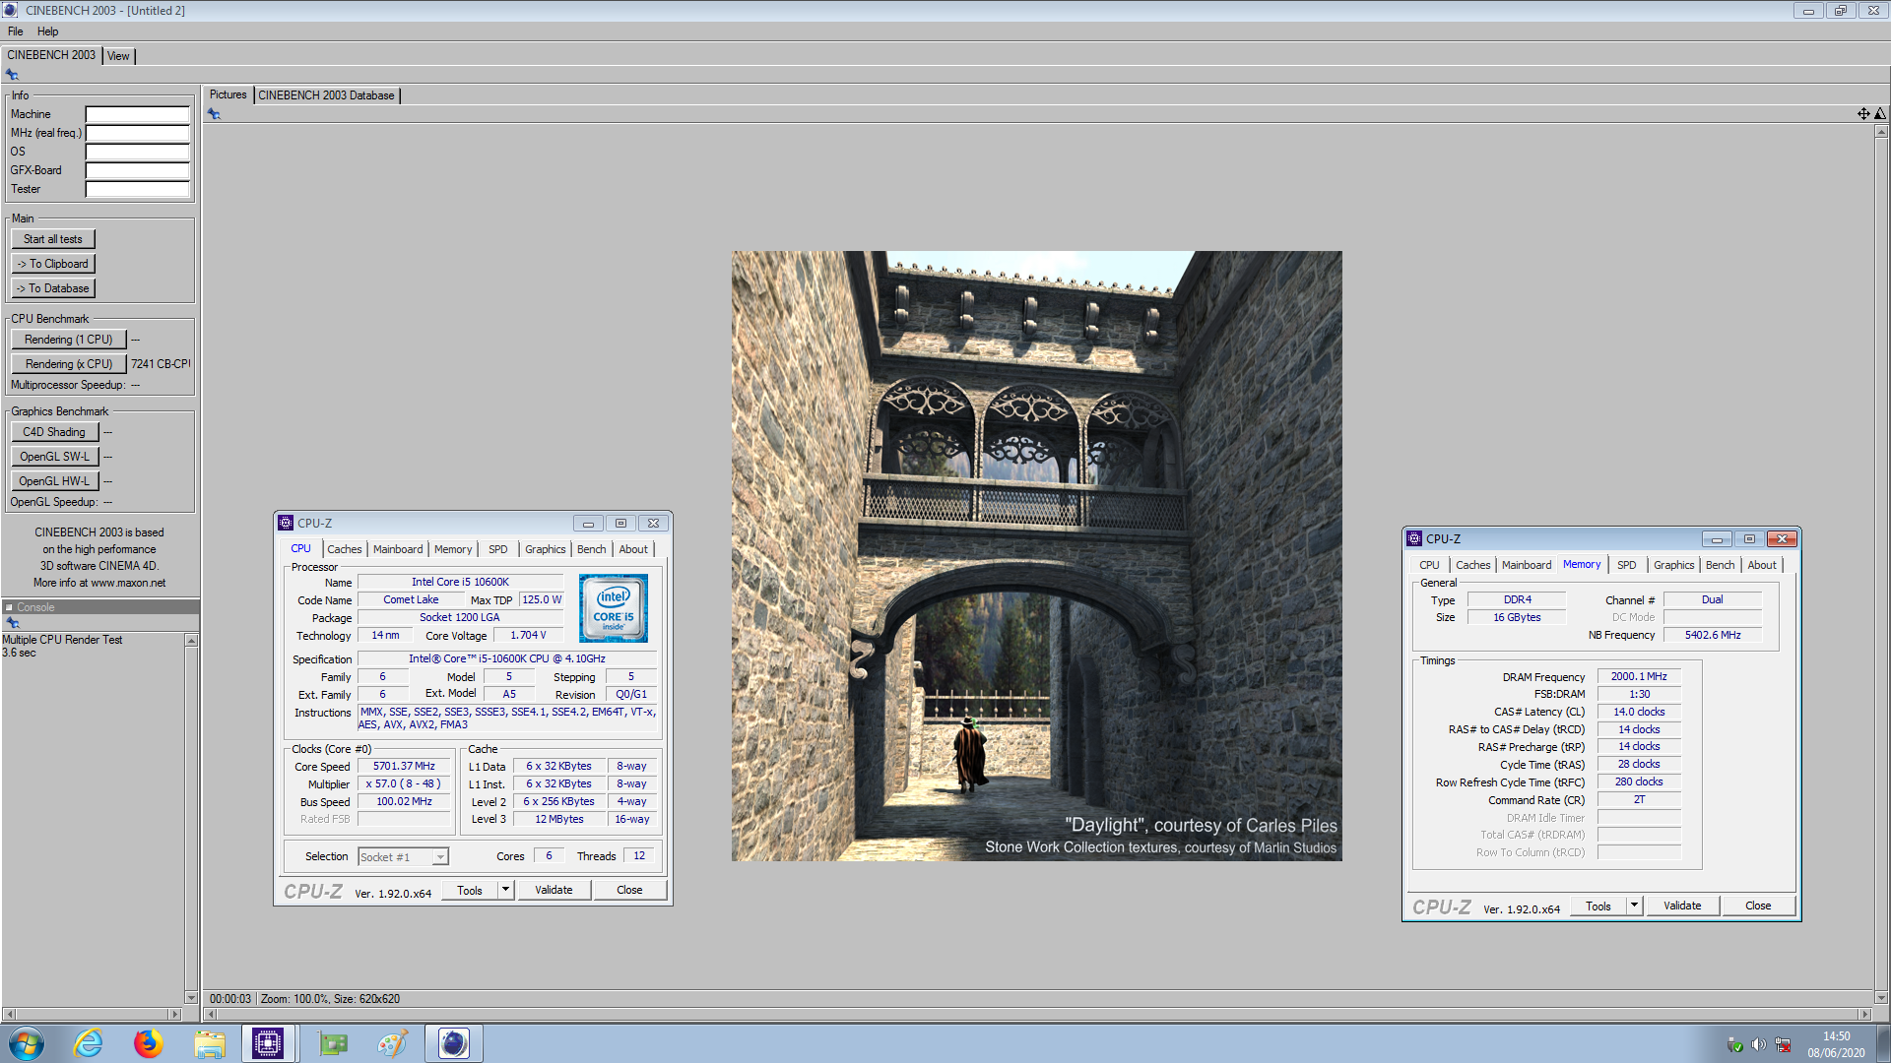The height and width of the screenshot is (1063, 1891).
Task: Click the CPU-Z title icon in left window
Action: [286, 523]
